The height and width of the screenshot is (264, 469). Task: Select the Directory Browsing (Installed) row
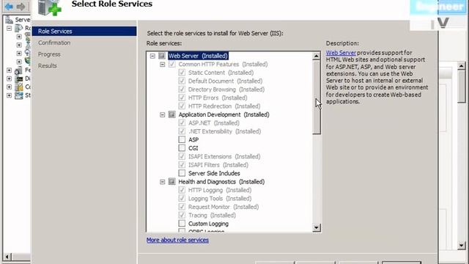[x=226, y=89]
